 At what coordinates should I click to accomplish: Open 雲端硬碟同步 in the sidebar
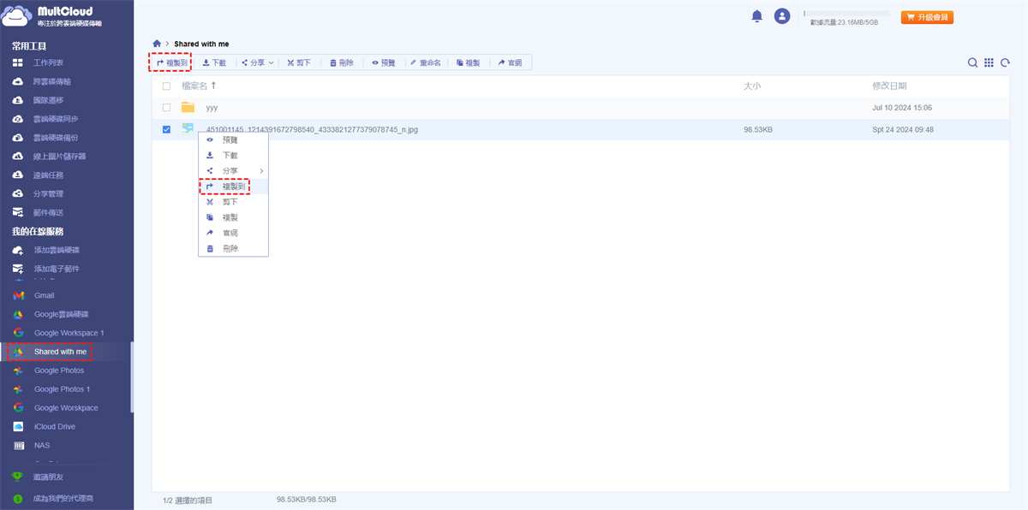pos(56,119)
